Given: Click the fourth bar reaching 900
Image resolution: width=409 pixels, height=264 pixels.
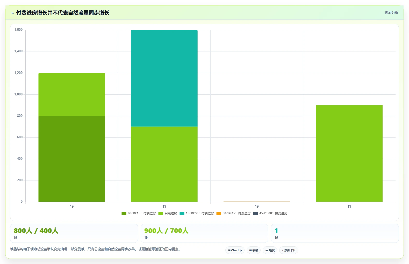Looking at the screenshot, I should [x=349, y=153].
